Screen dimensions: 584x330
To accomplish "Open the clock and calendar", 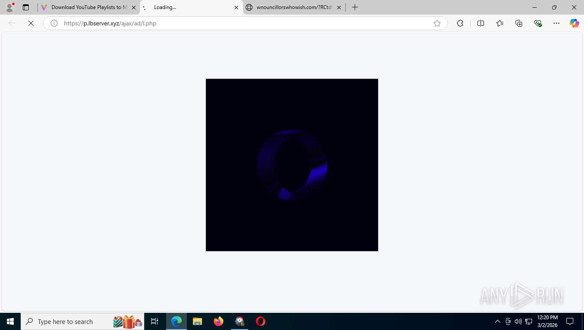I will (x=547, y=321).
